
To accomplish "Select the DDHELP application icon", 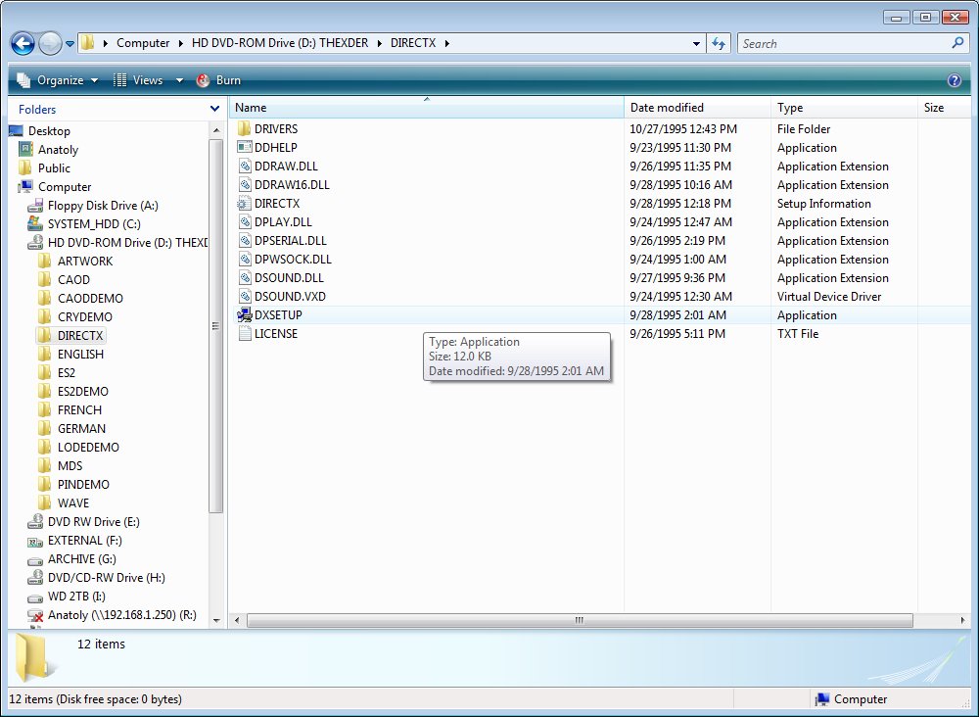I will (x=244, y=147).
